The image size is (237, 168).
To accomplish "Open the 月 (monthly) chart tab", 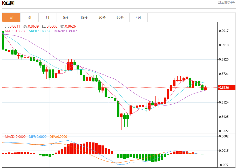I will (x=48, y=17).
